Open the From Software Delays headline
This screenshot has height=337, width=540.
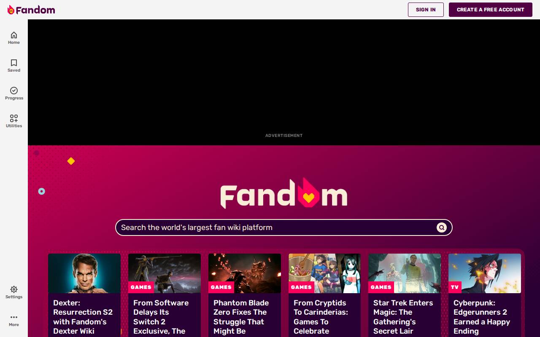click(161, 317)
